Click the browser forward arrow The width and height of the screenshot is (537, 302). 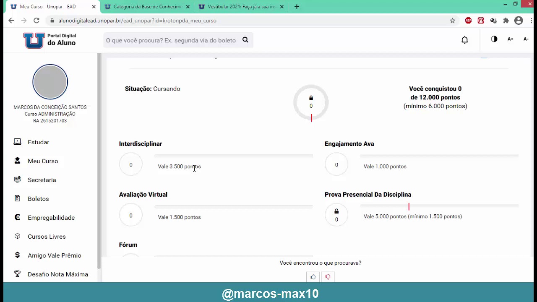tap(23, 20)
